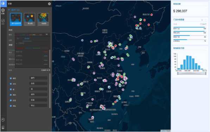Viewport: 210px width, 132px height.
Task: Switch to the underlined tab in color popup
Action: tap(27, 39)
